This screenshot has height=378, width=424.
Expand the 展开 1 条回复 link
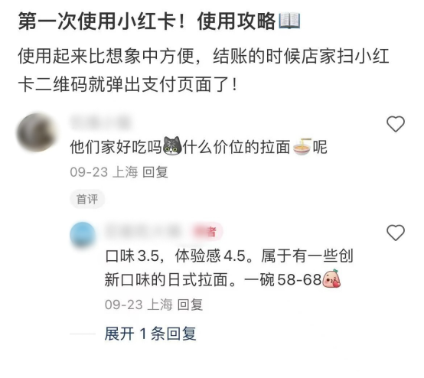150,334
